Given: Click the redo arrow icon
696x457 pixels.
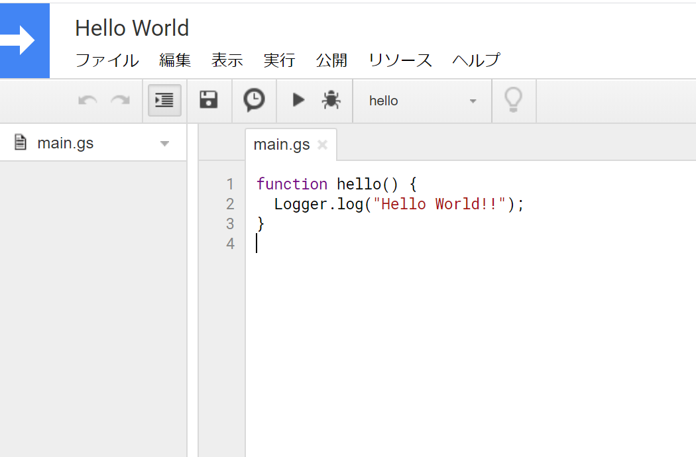Looking at the screenshot, I should 120,101.
